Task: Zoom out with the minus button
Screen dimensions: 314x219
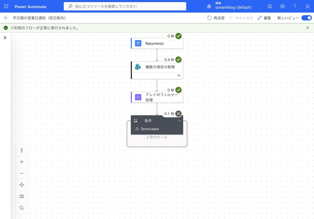Action: coord(22,173)
